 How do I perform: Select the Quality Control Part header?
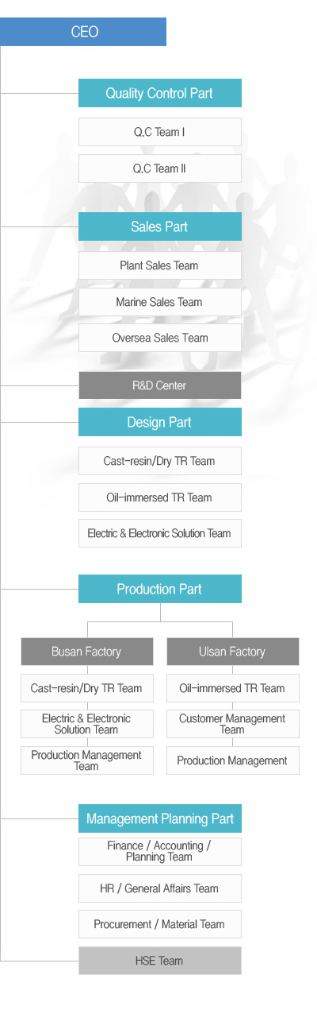coord(159,93)
